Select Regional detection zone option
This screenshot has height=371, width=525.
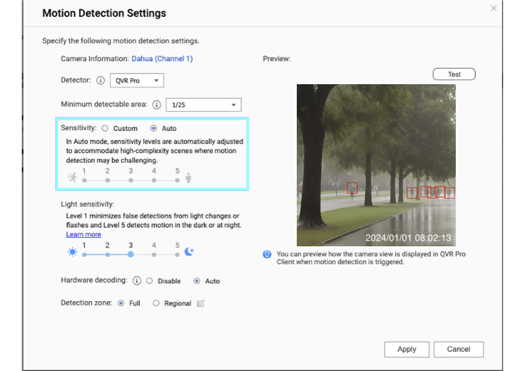point(157,304)
